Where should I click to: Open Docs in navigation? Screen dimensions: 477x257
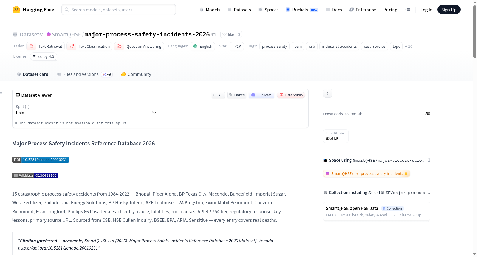tap(334, 10)
